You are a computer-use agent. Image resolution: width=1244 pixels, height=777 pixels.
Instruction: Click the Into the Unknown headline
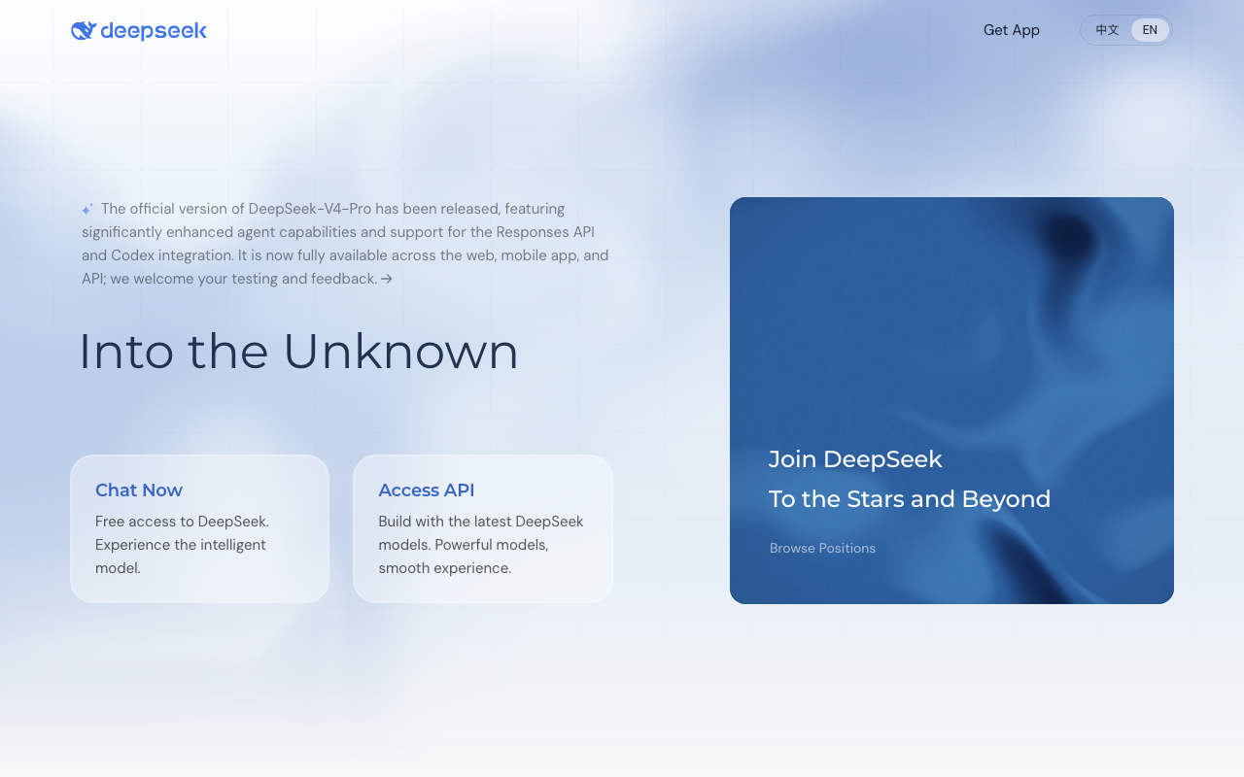tap(298, 351)
